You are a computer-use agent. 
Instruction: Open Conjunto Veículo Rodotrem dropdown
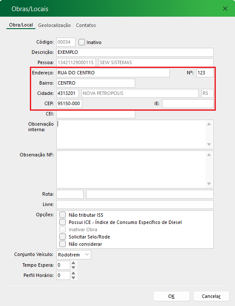coord(74,255)
